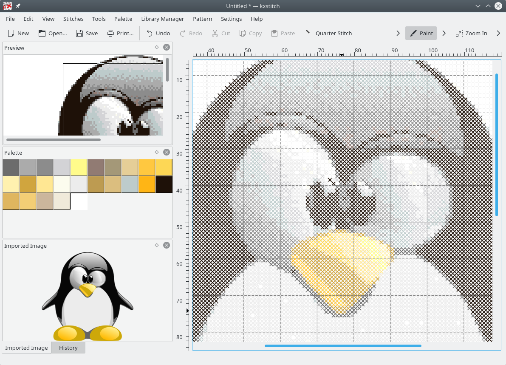Detach the Palette panel with diamond button
The width and height of the screenshot is (506, 365).
[156, 152]
